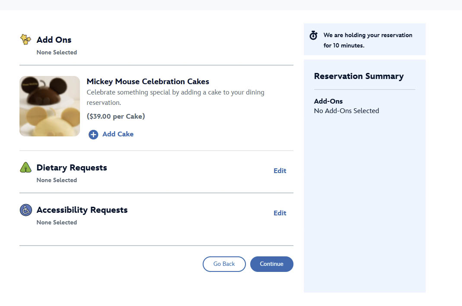Click the No Add-Ons Selected summary text
Viewport: 462px width, 306px height.
(x=346, y=111)
